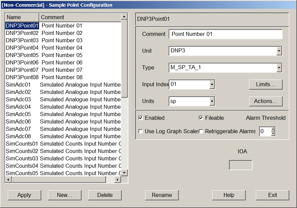
Task: Select SimAdc08 in the list
Action: pyautogui.click(x=18, y=137)
